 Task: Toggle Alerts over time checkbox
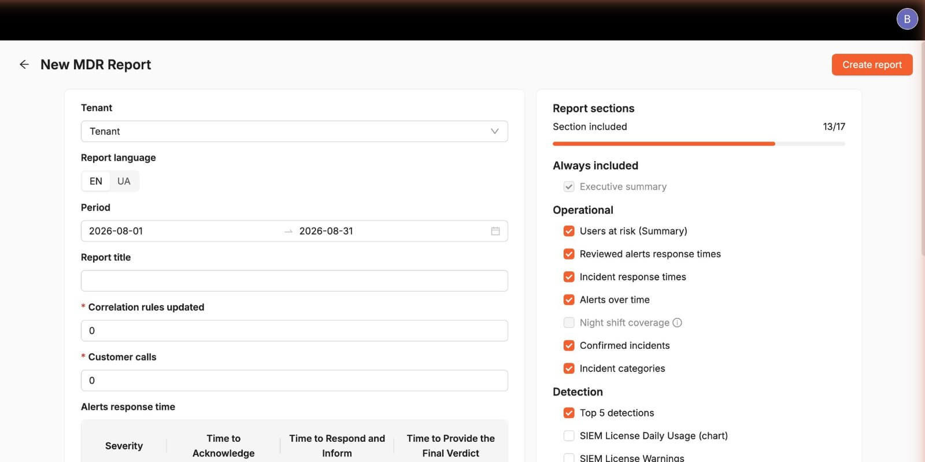click(x=569, y=300)
